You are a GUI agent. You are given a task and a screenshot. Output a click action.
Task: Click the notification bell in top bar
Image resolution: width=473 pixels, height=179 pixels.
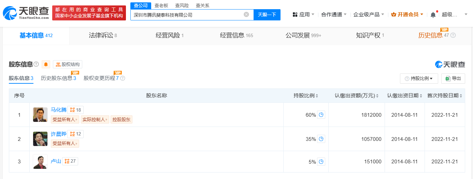(433, 15)
